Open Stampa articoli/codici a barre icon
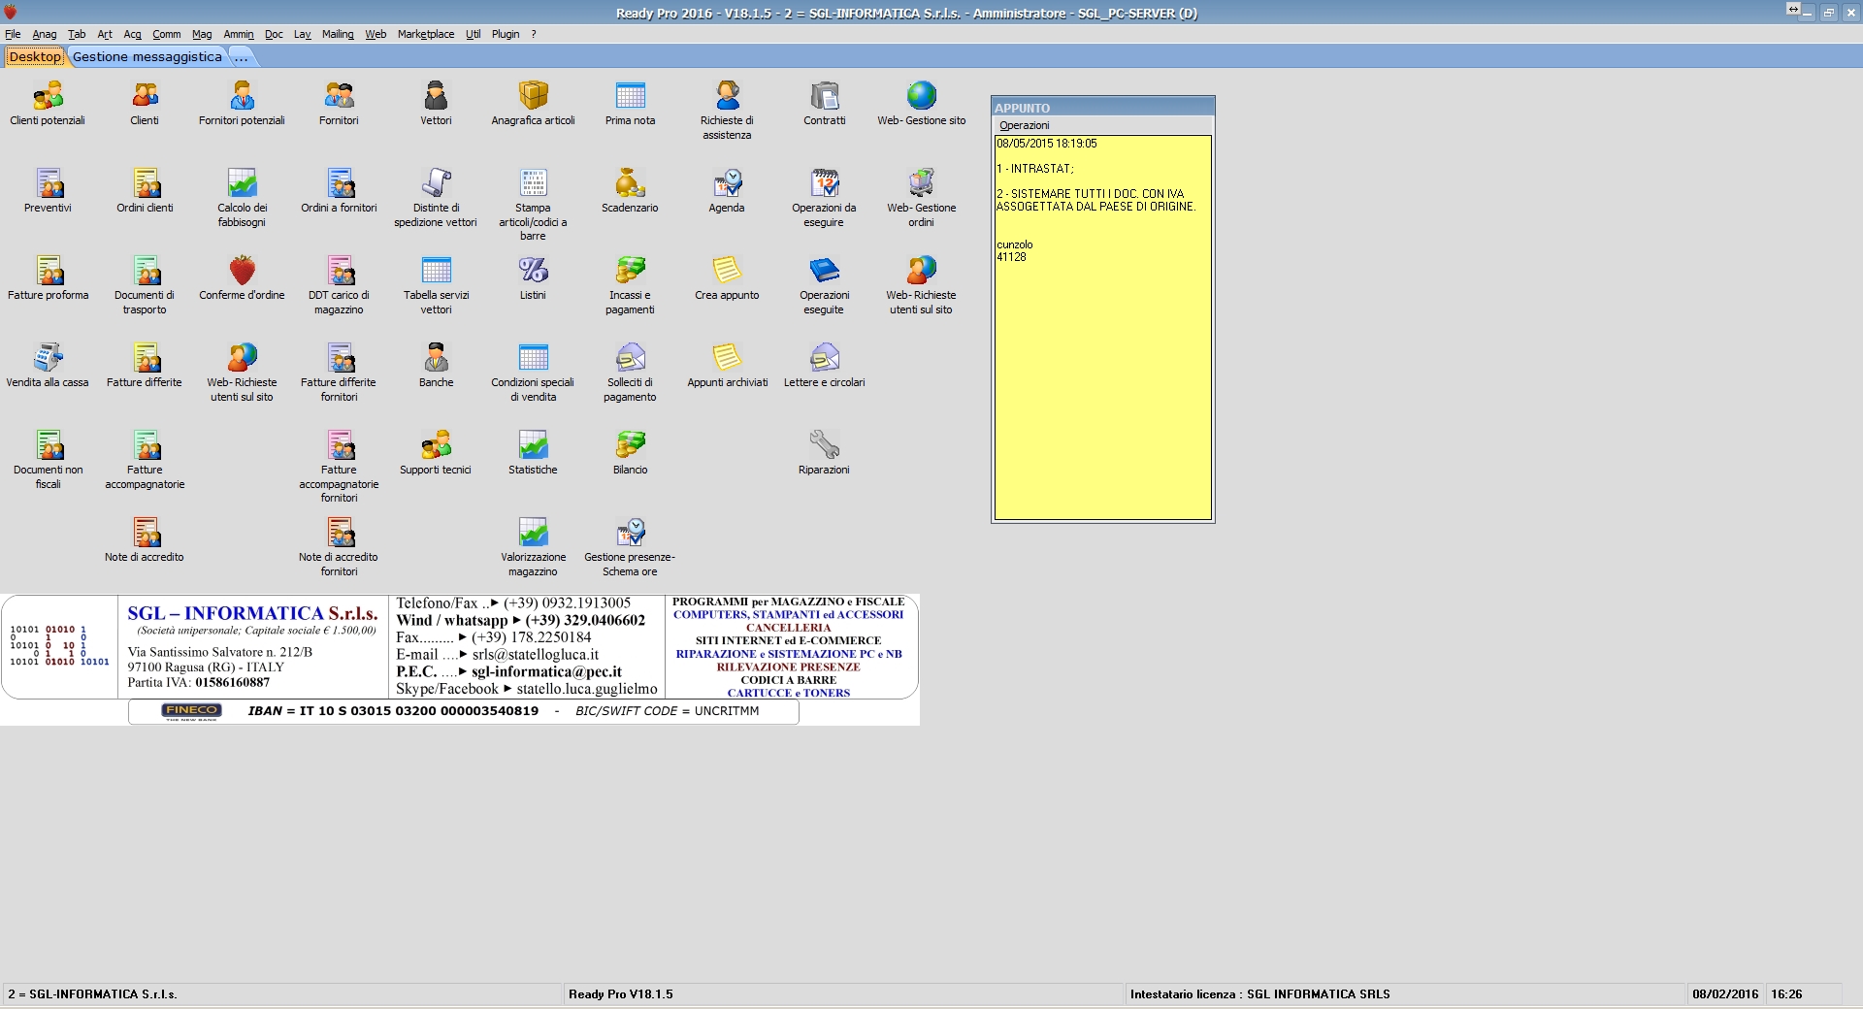Screen dimensions: 1863x1009 pyautogui.click(x=533, y=183)
